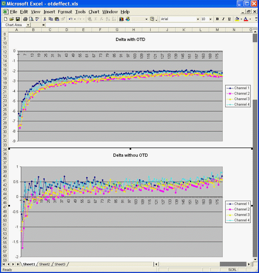Click the "Delta withou OTD" chart title
Viewport: 259px width, 273px height.
pos(130,155)
